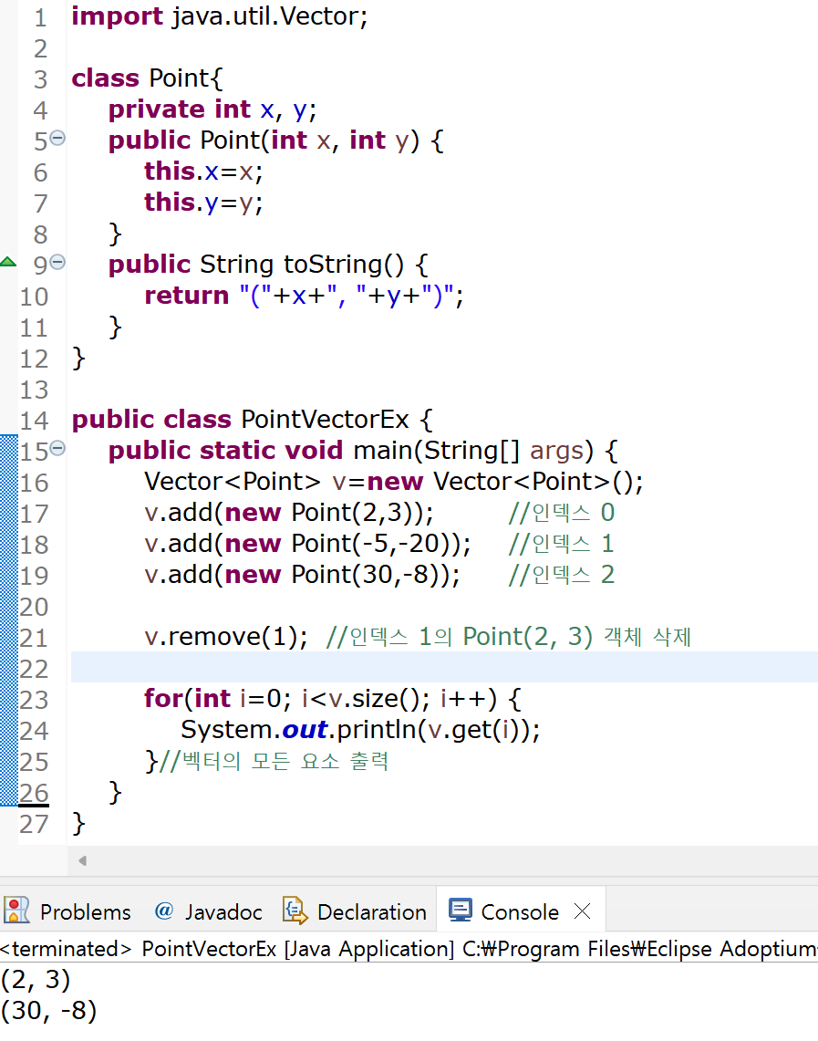Click 'private int x, y;' field line

(212, 109)
